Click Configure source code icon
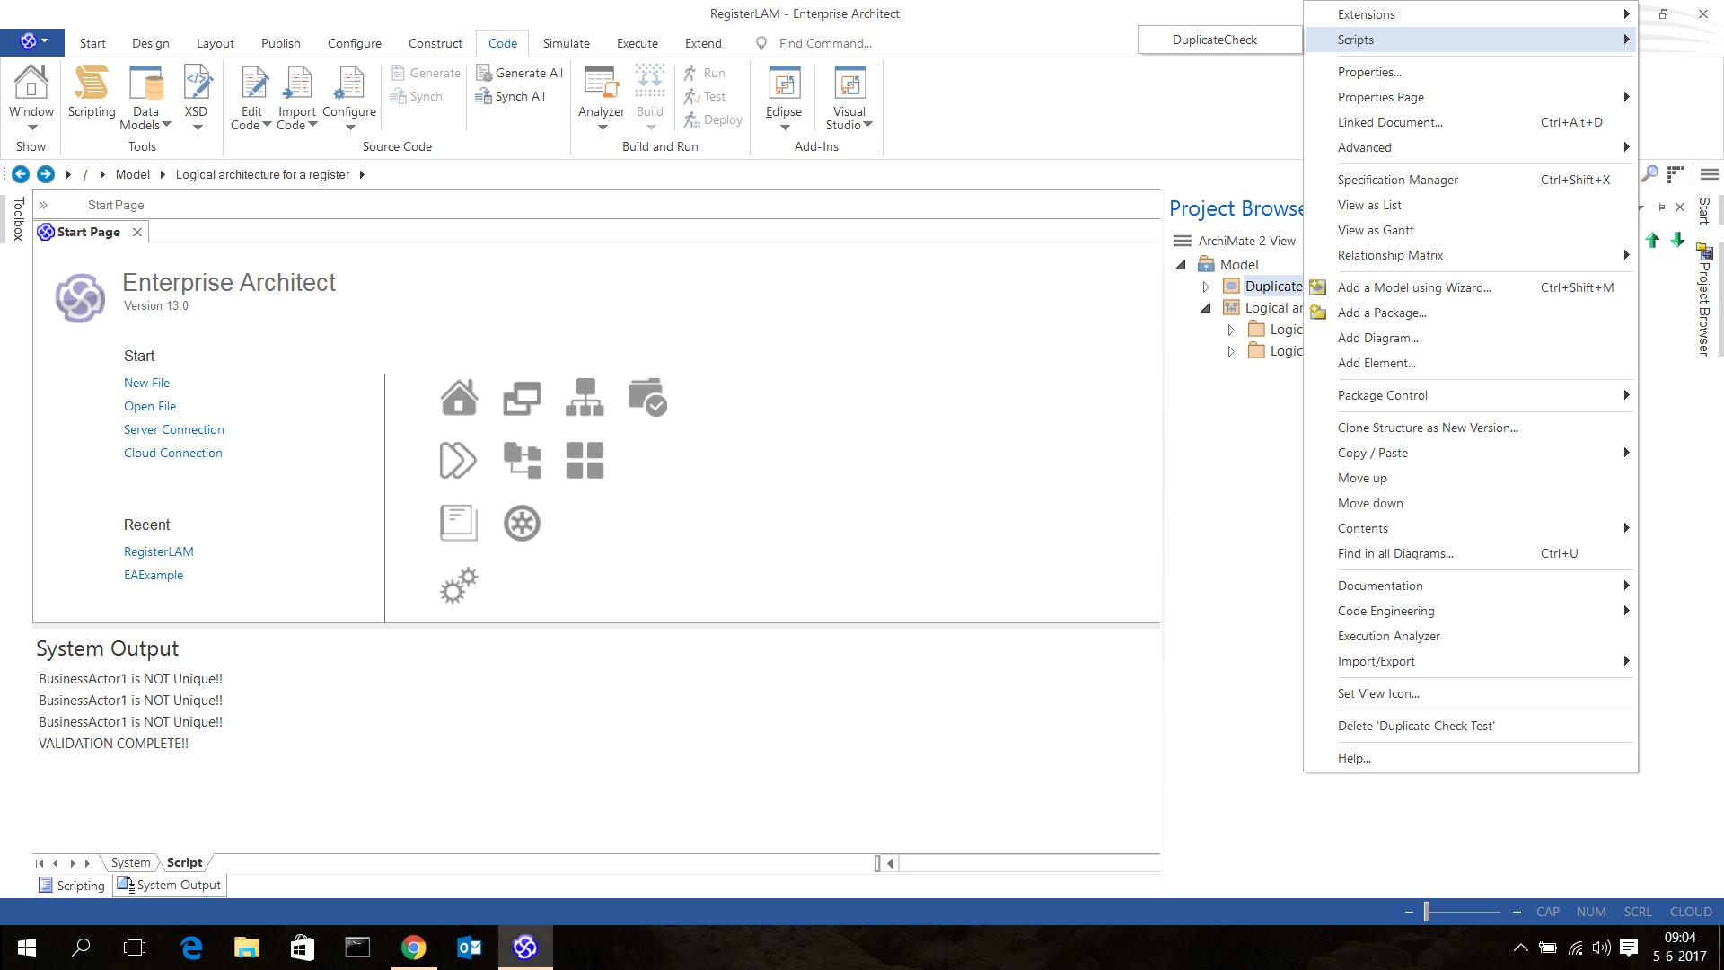Image resolution: width=1724 pixels, height=970 pixels. pos(349,83)
